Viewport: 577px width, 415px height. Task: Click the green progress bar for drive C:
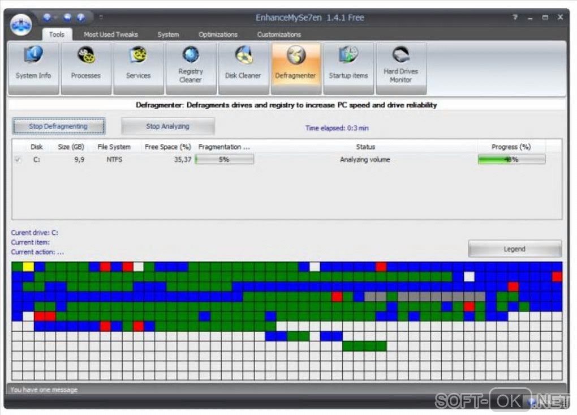[511, 160]
